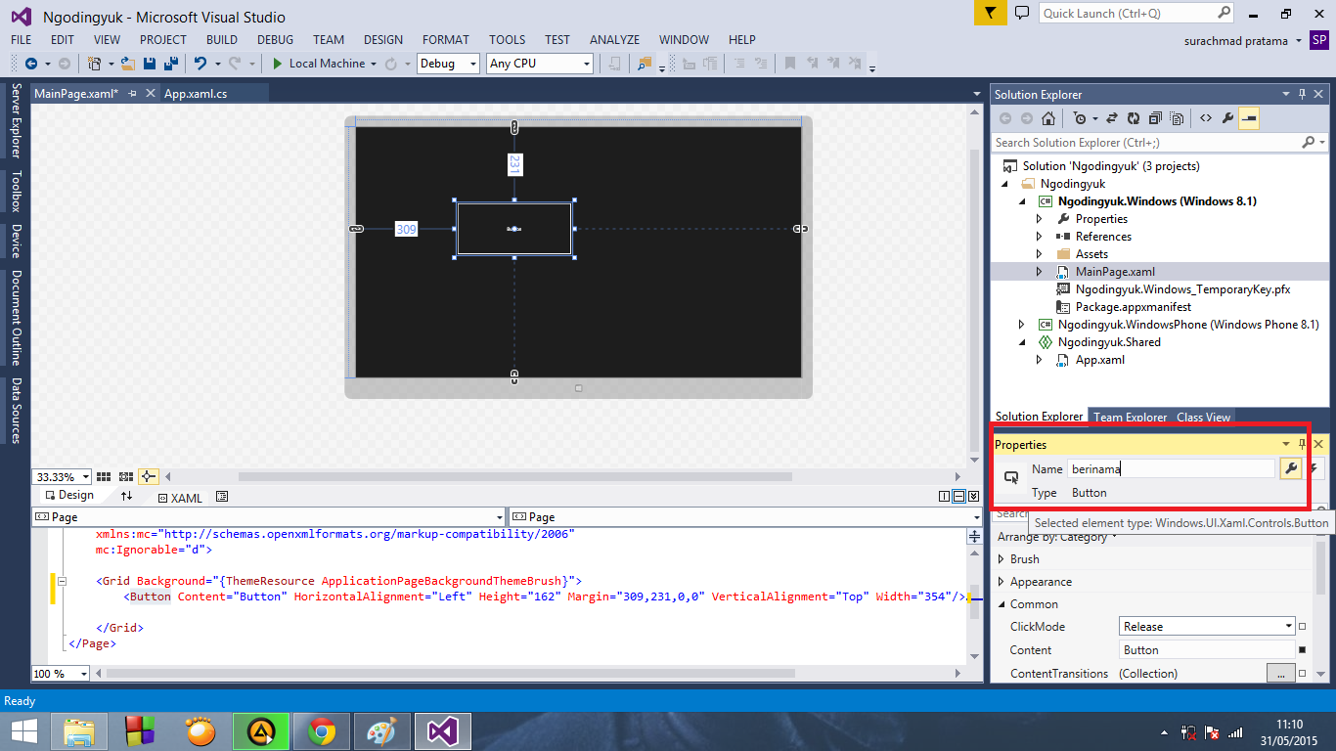
Task: Toggle snapping to snaplines in designer
Action: (x=147, y=476)
